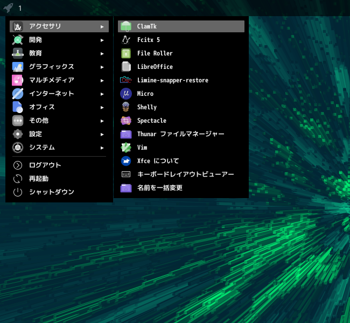Expand the マルチメディア submenu arrow
This screenshot has height=323, width=350.
click(x=102, y=80)
